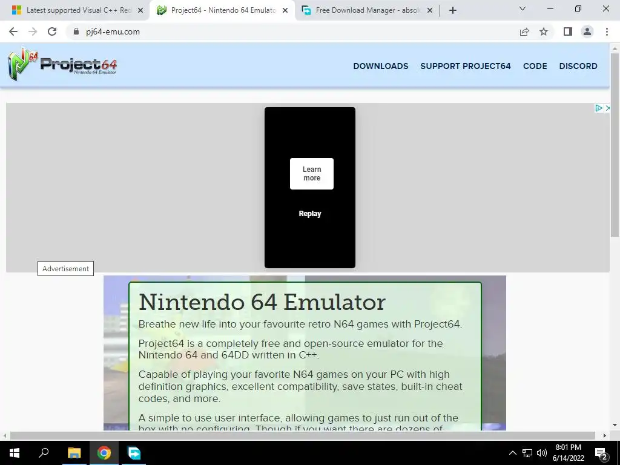The width and height of the screenshot is (620, 465).
Task: Close the Visual C++ Redistributable tab
Action: [140, 10]
